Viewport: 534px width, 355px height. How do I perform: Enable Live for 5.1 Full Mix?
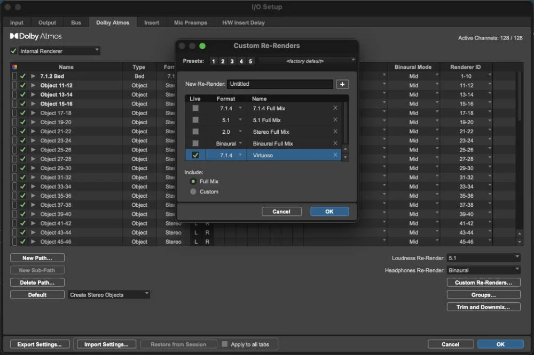click(195, 120)
